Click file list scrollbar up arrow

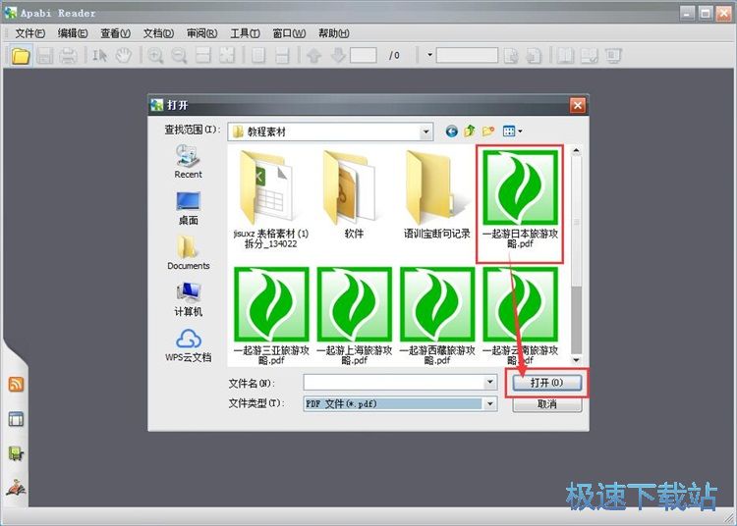[576, 151]
